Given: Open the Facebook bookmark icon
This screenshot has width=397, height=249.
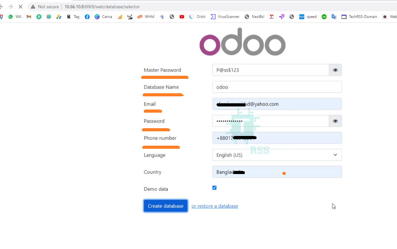Looking at the screenshot, I should point(87,17).
